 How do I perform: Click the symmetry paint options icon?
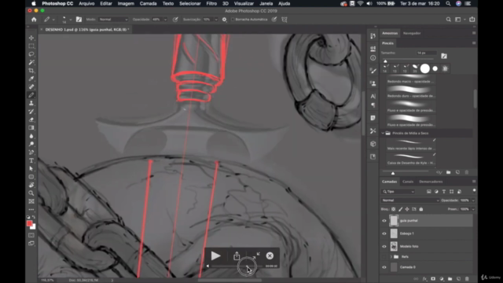(285, 20)
